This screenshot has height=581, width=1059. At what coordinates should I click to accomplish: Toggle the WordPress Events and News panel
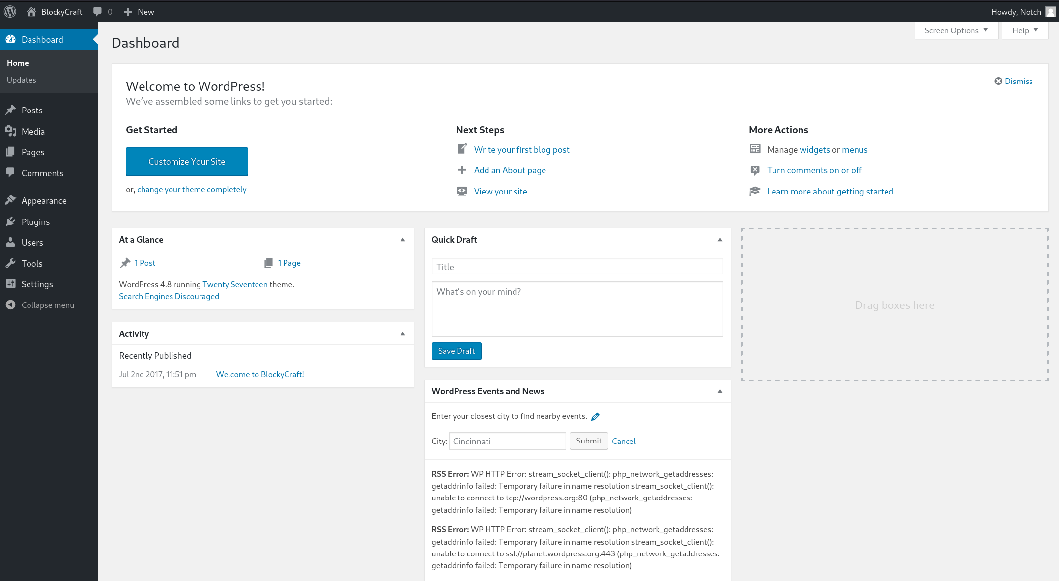(720, 391)
